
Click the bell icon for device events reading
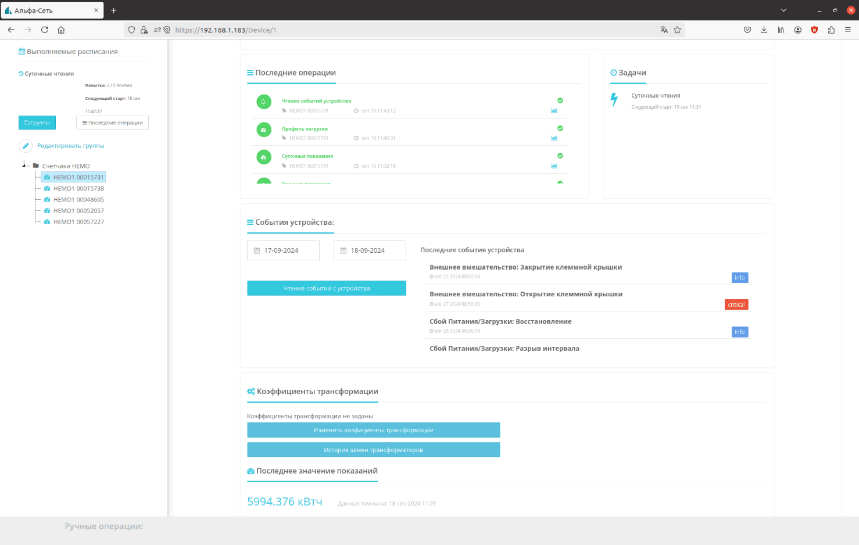264,102
